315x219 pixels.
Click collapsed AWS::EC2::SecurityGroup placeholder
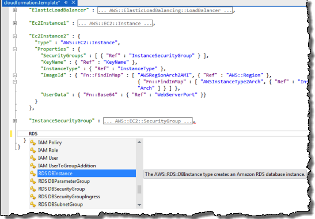tap(148, 121)
